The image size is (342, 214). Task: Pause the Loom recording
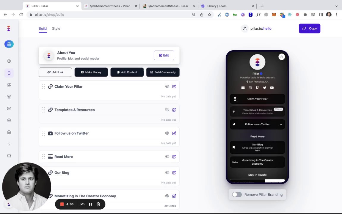click(x=90, y=204)
